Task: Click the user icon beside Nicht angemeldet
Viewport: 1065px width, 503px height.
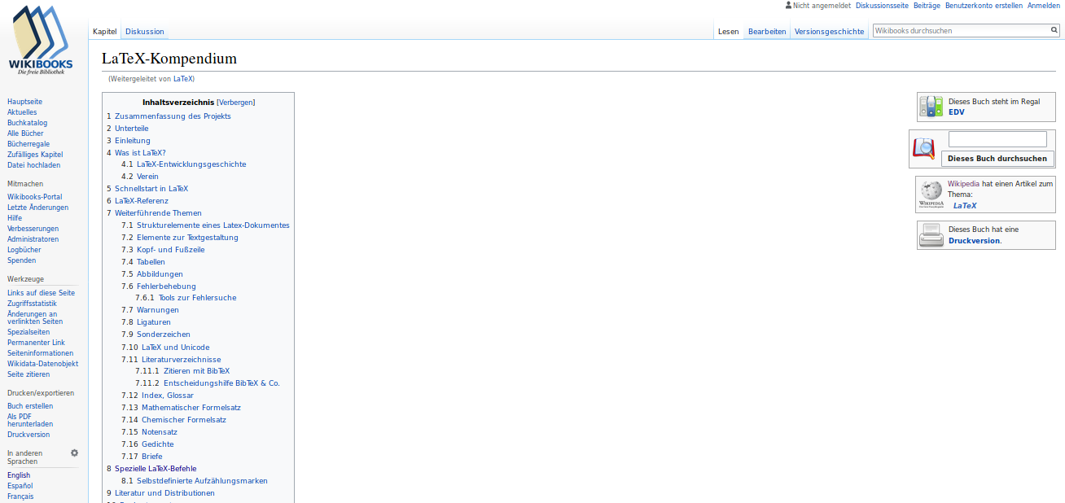Action: pos(788,5)
